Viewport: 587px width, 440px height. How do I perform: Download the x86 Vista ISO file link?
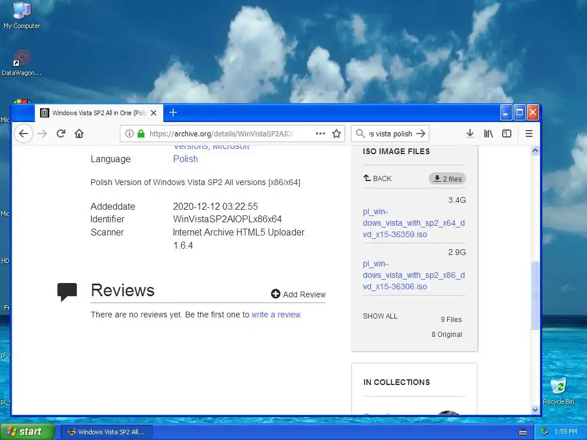coord(414,275)
